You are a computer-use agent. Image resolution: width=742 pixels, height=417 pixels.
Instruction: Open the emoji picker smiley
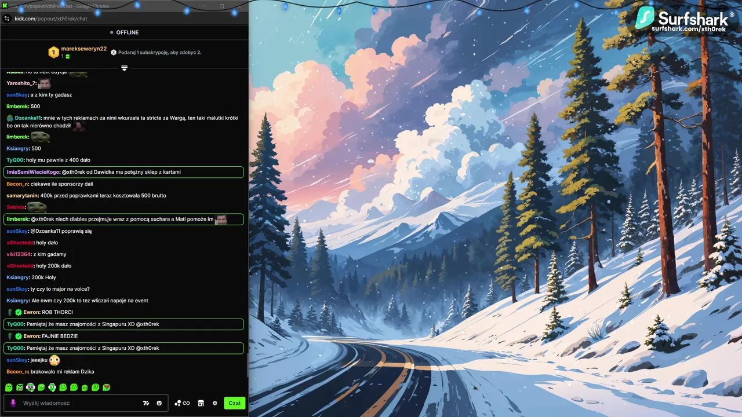pyautogui.click(x=159, y=403)
